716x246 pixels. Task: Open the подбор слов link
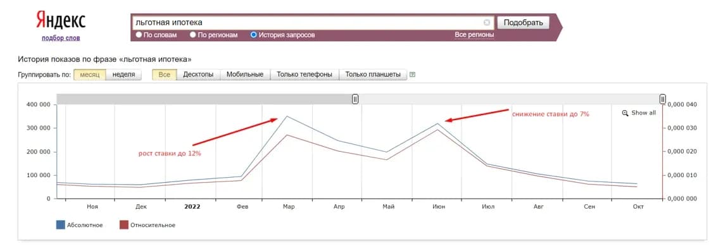pyautogui.click(x=61, y=39)
